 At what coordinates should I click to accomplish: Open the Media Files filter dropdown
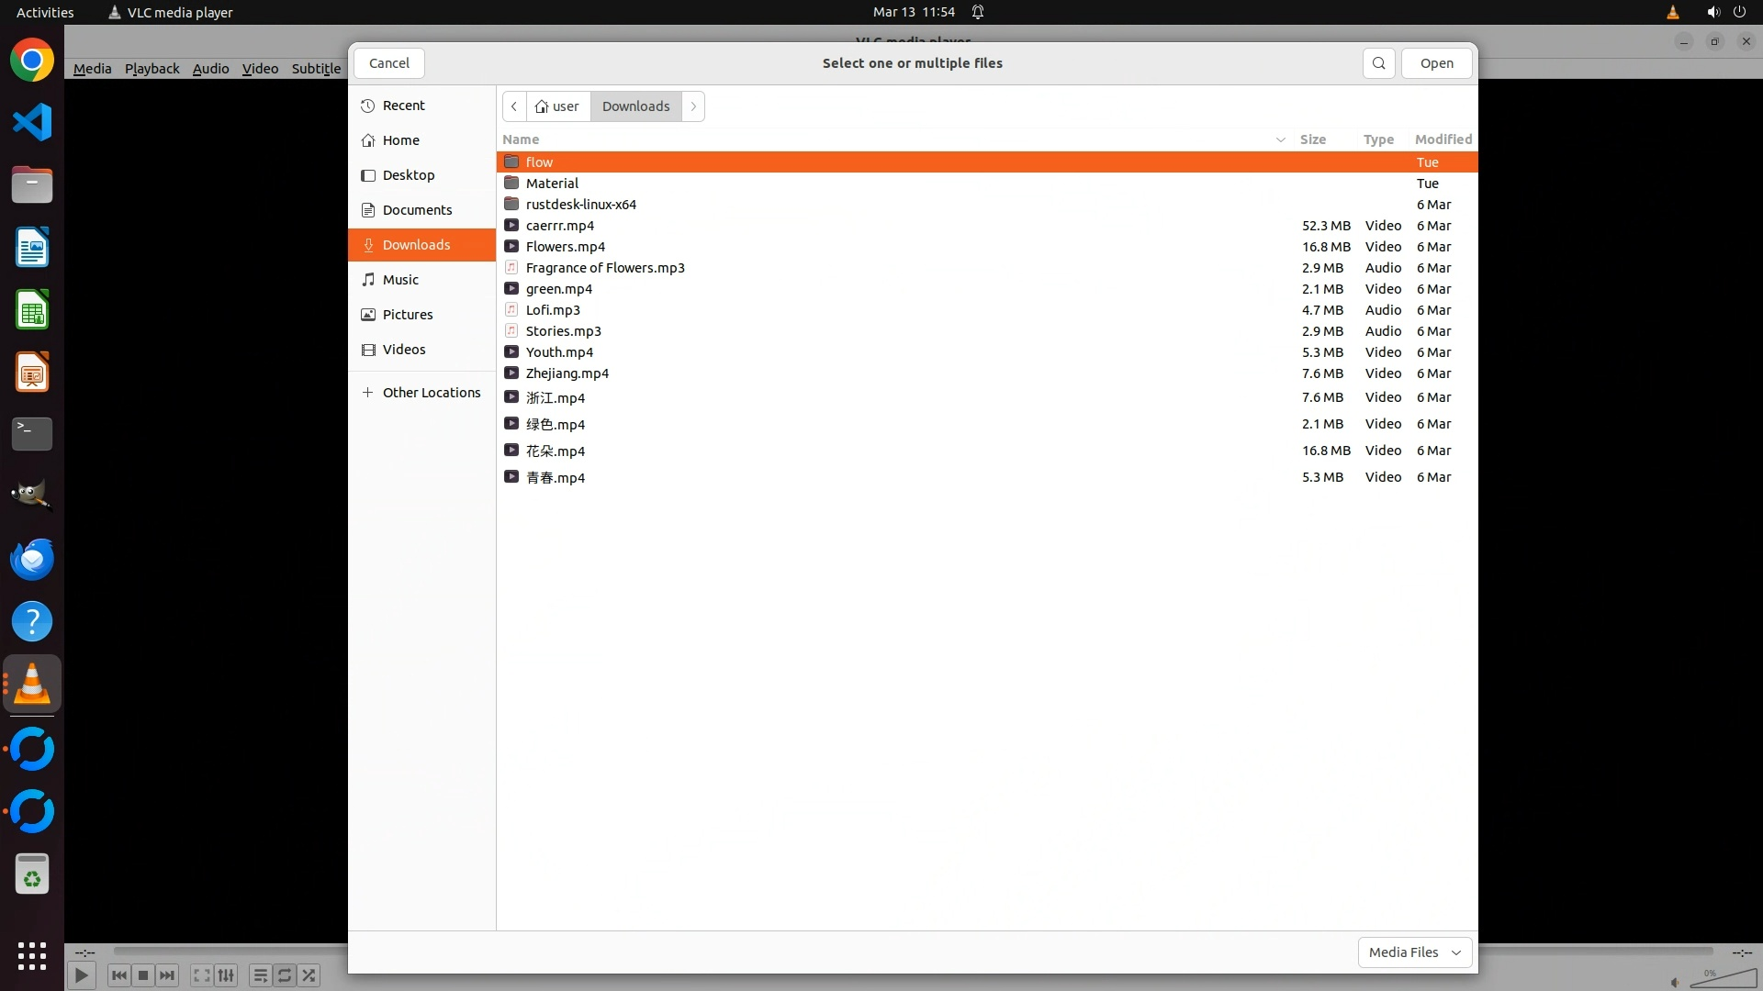click(x=1414, y=952)
